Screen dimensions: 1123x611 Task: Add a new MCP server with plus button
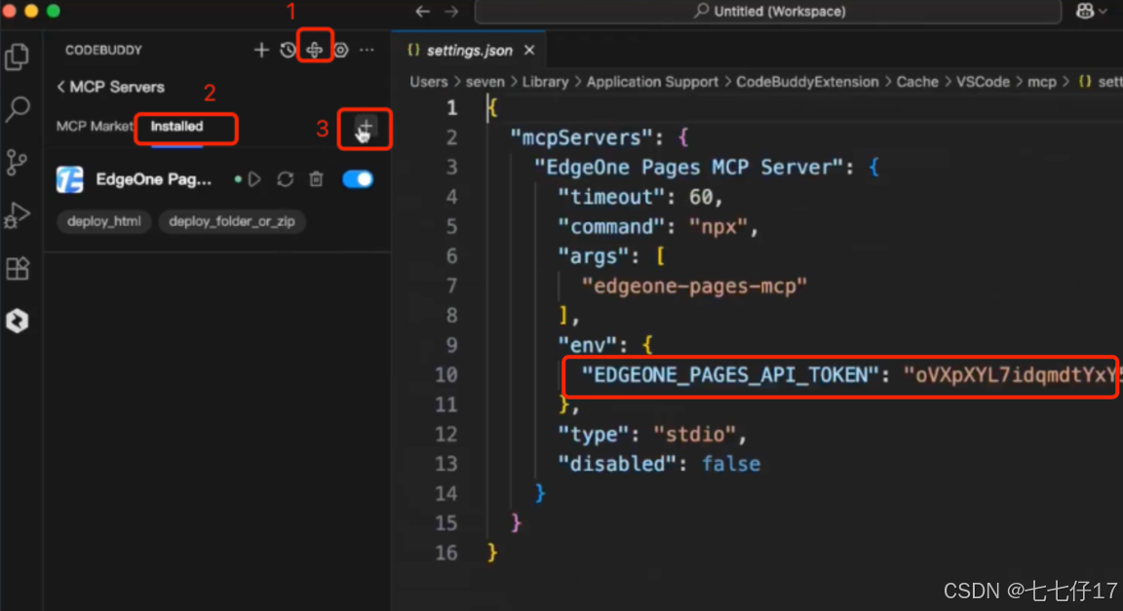pyautogui.click(x=366, y=127)
